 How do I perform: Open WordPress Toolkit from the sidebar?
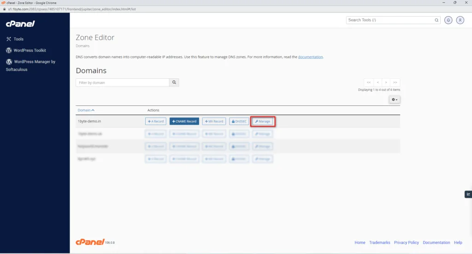[26, 51]
